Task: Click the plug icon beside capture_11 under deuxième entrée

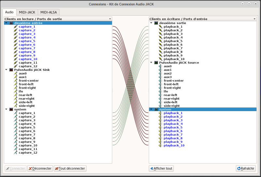Action: pyautogui.click(x=15, y=63)
